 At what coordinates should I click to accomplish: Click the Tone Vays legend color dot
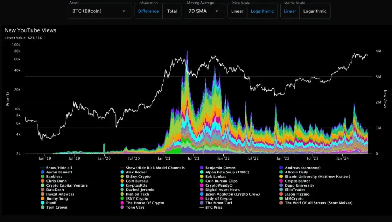122,207
